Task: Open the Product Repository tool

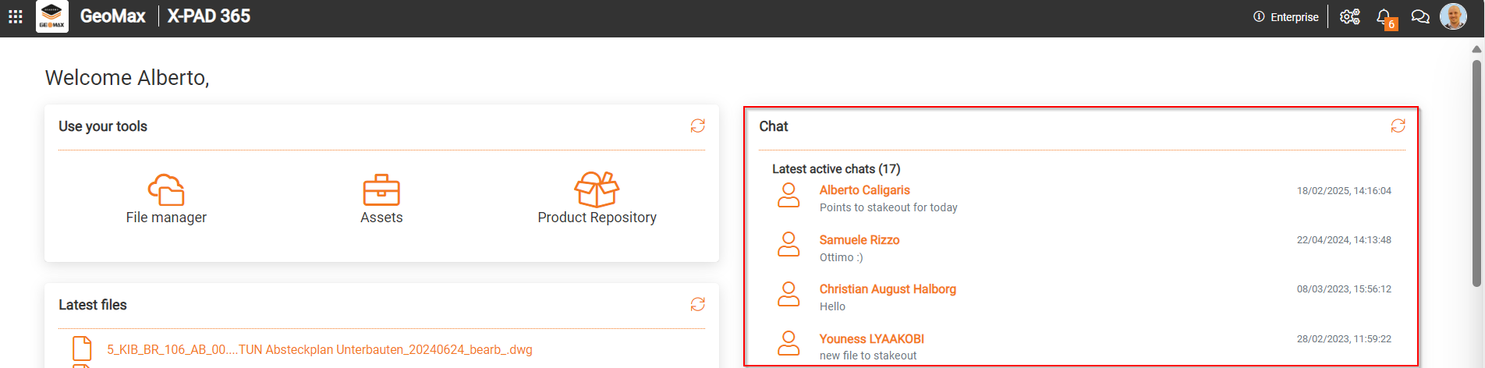Action: (x=597, y=200)
